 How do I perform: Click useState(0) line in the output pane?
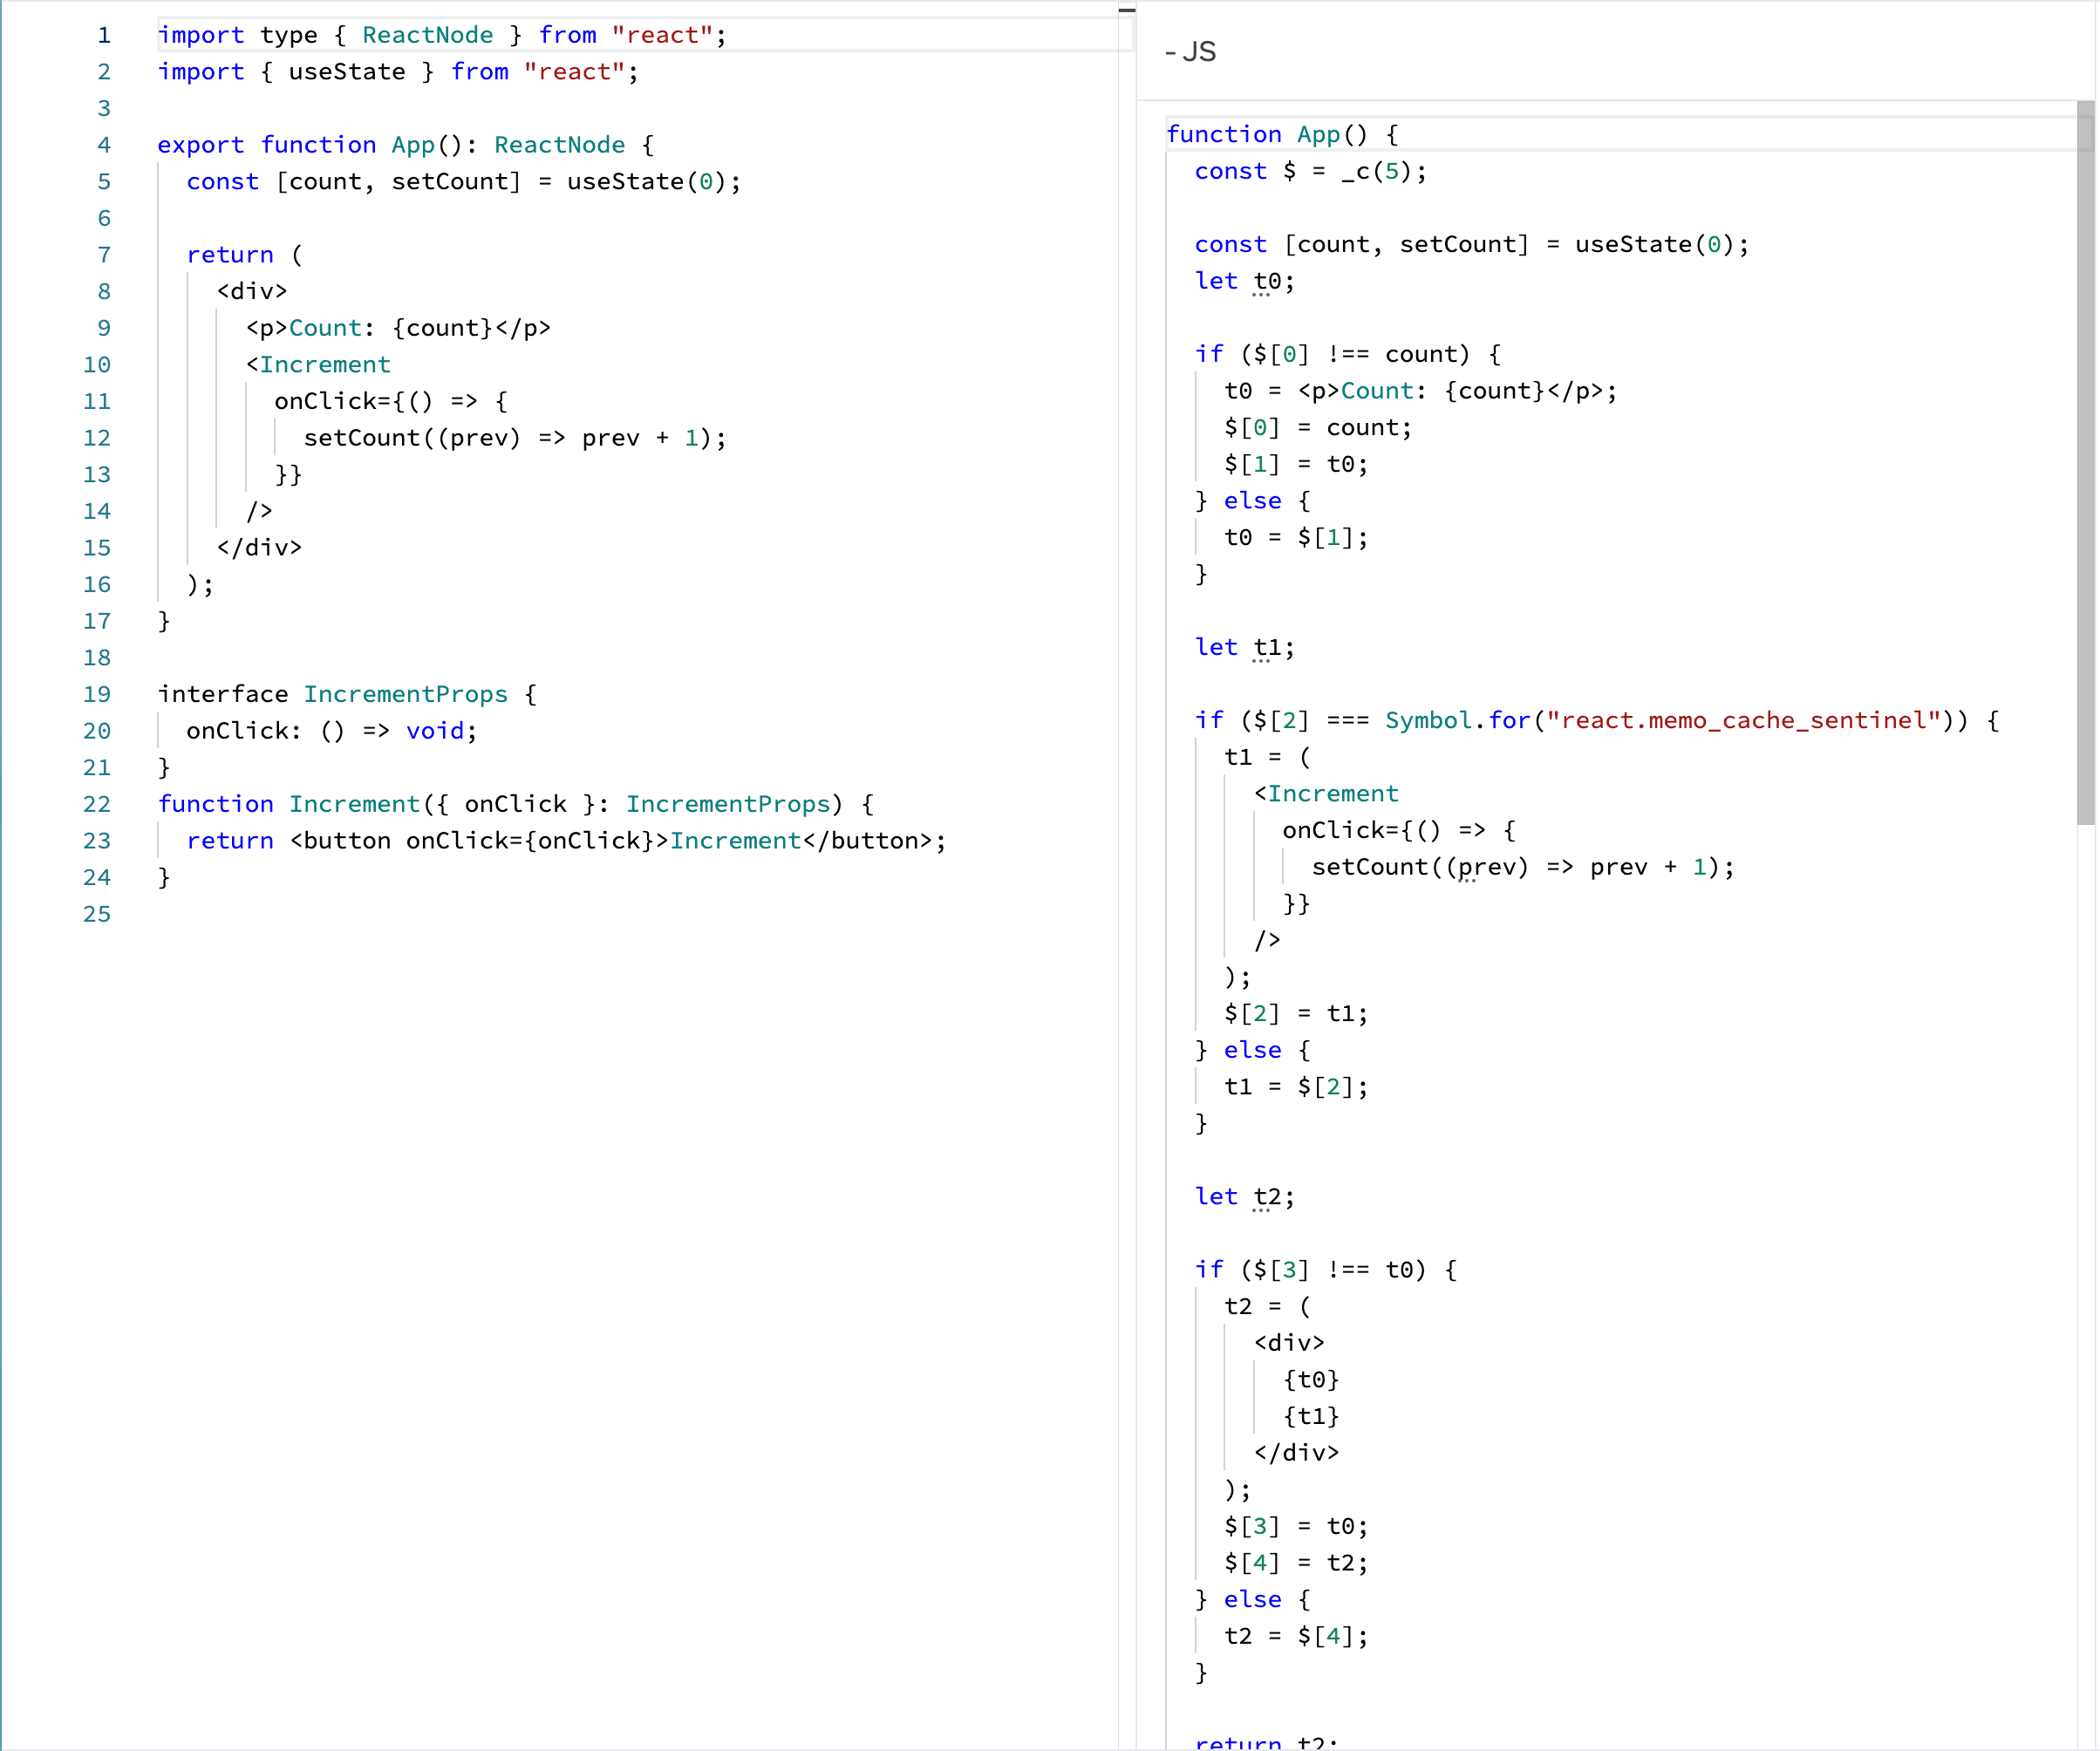tap(1472, 244)
